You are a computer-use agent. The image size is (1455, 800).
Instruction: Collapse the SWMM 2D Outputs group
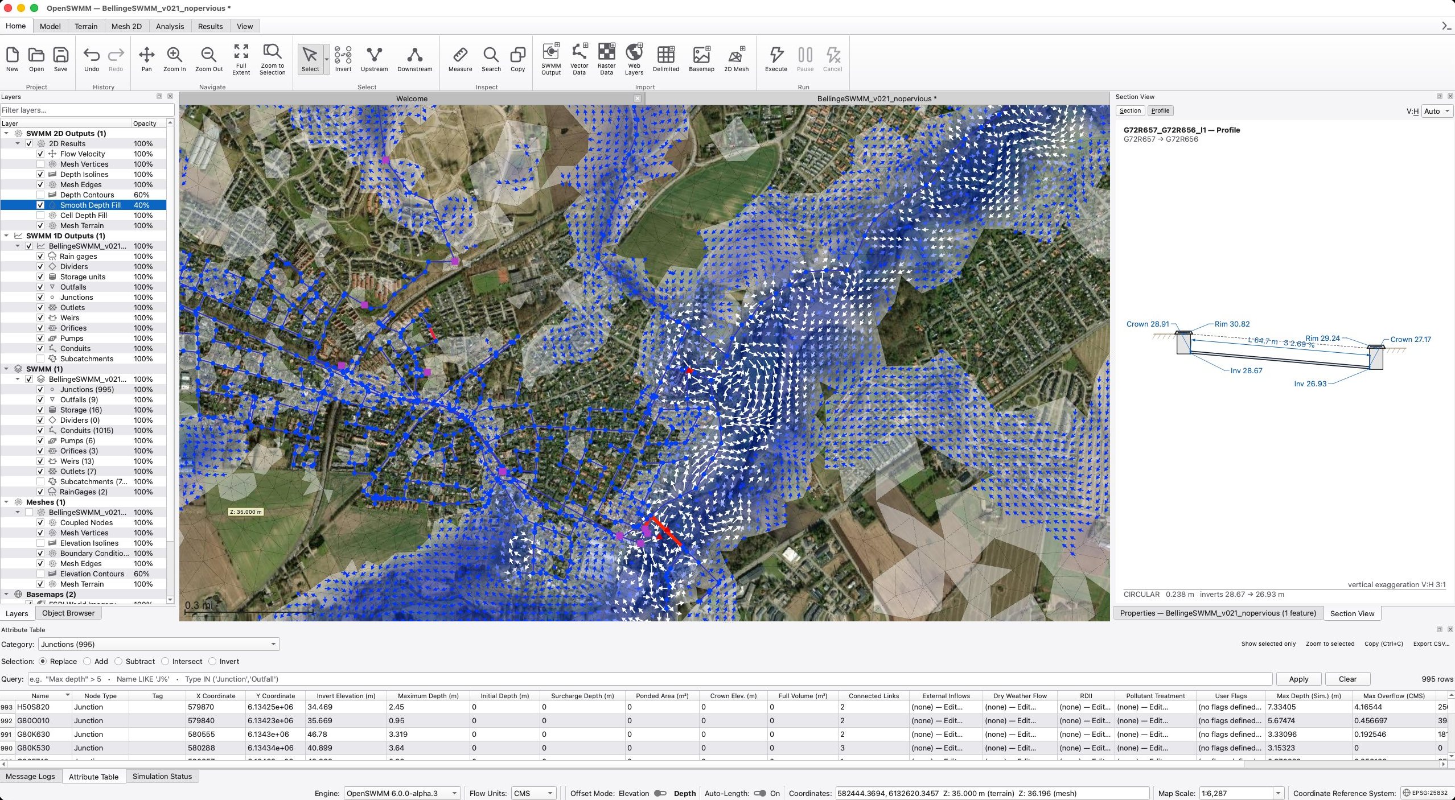pyautogui.click(x=6, y=133)
